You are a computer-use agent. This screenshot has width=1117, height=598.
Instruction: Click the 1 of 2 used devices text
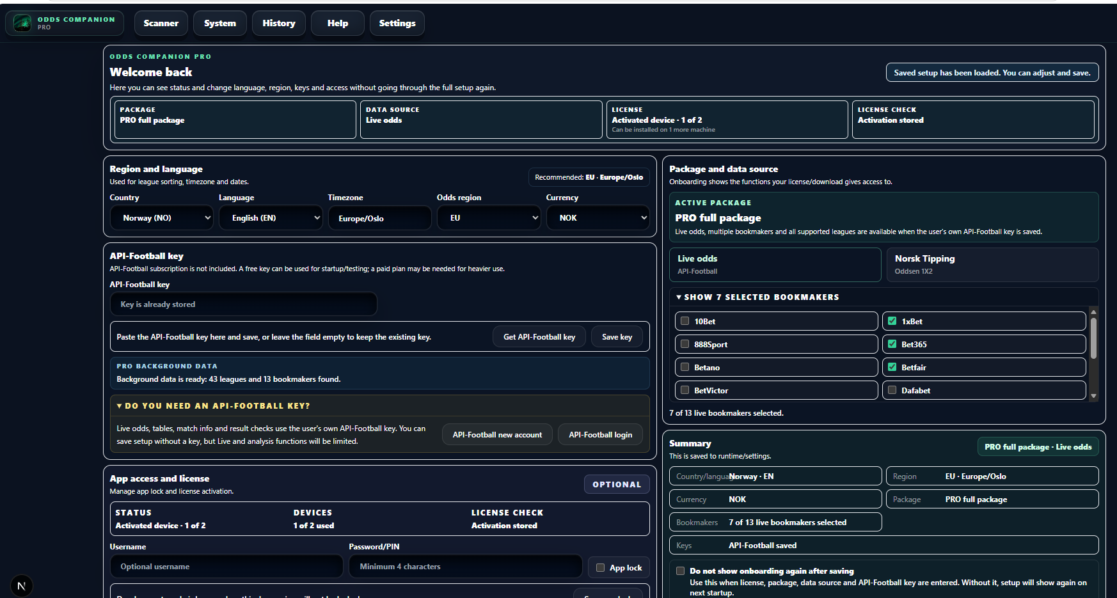(313, 526)
